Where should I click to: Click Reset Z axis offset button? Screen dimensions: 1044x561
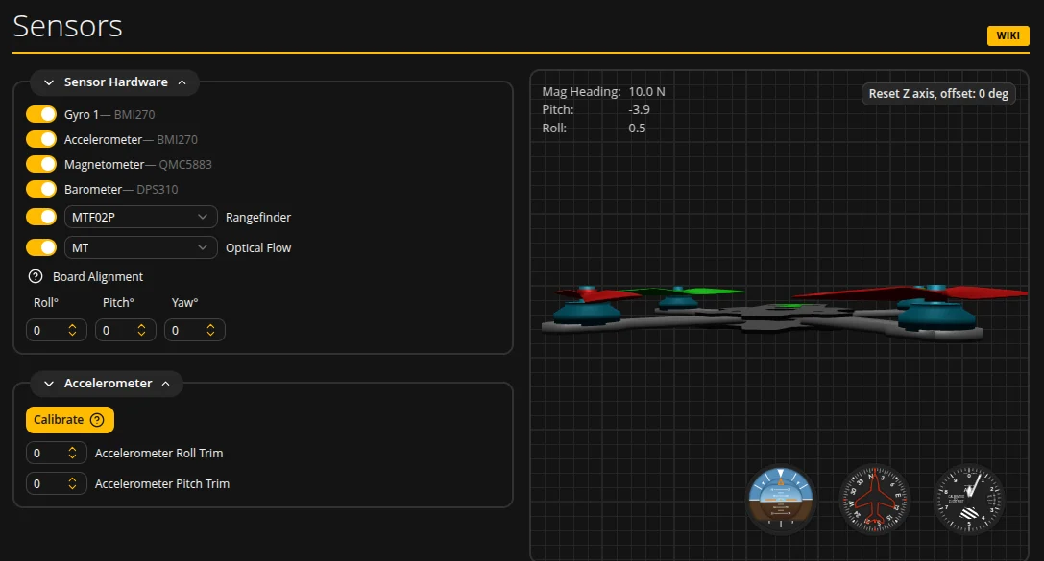[x=938, y=94]
